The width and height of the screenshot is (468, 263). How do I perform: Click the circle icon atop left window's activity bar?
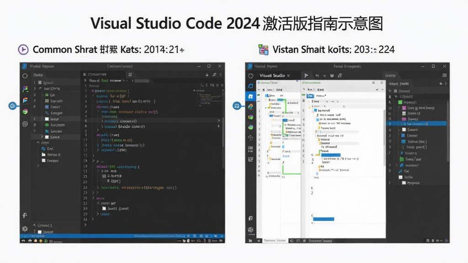[25, 76]
